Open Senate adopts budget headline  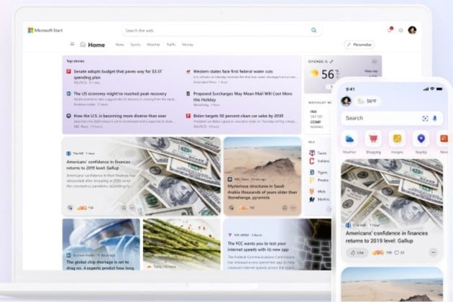[x=118, y=72]
